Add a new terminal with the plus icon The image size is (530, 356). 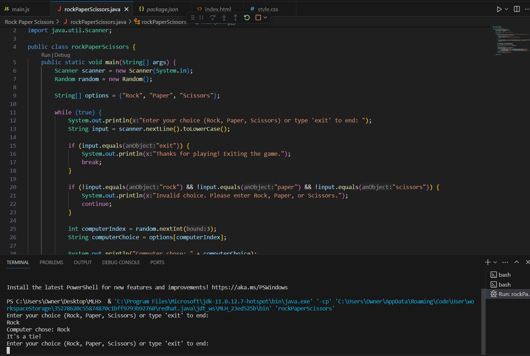(x=488, y=262)
